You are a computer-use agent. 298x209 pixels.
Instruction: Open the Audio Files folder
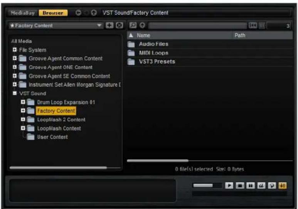coord(153,44)
